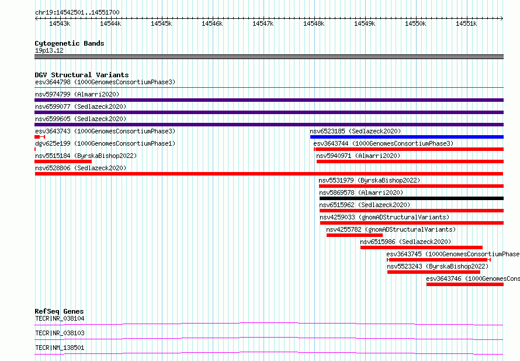Viewport: 520px width, 361px height.
Task: Click nsv6515962 (Sedlazeck2020) label
Action: tap(365, 205)
